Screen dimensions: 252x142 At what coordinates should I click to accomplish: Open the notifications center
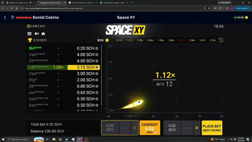(248, 139)
